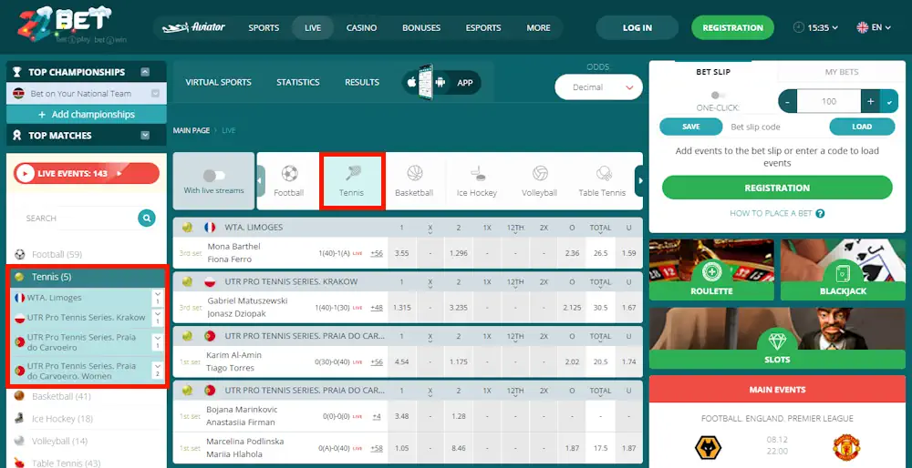Open the 22Bet logo home link
Viewport: 912px width, 468px height.
(x=73, y=26)
